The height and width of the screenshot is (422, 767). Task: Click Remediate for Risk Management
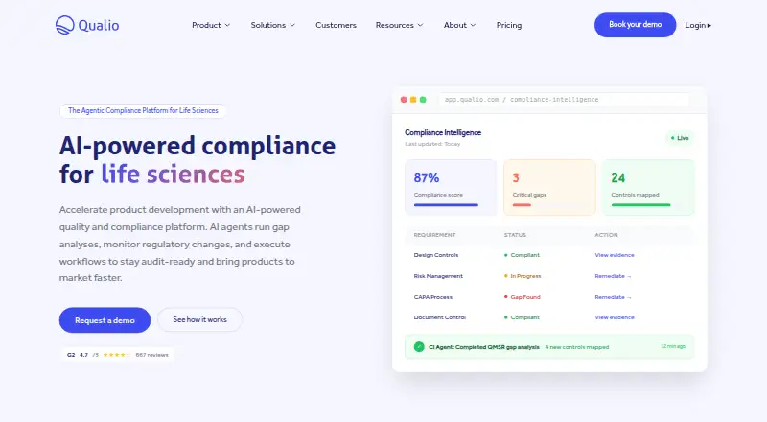(x=613, y=276)
